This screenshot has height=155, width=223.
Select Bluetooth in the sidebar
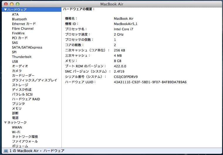(x=19, y=19)
